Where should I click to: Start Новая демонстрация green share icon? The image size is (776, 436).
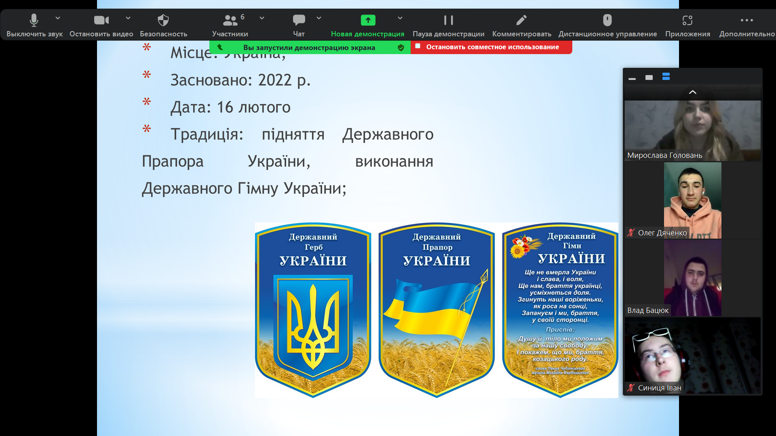tap(368, 20)
